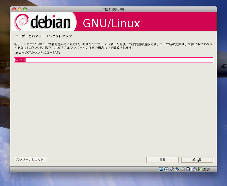Click the あなたのアカウントのユーザ名 label

pos(38,52)
